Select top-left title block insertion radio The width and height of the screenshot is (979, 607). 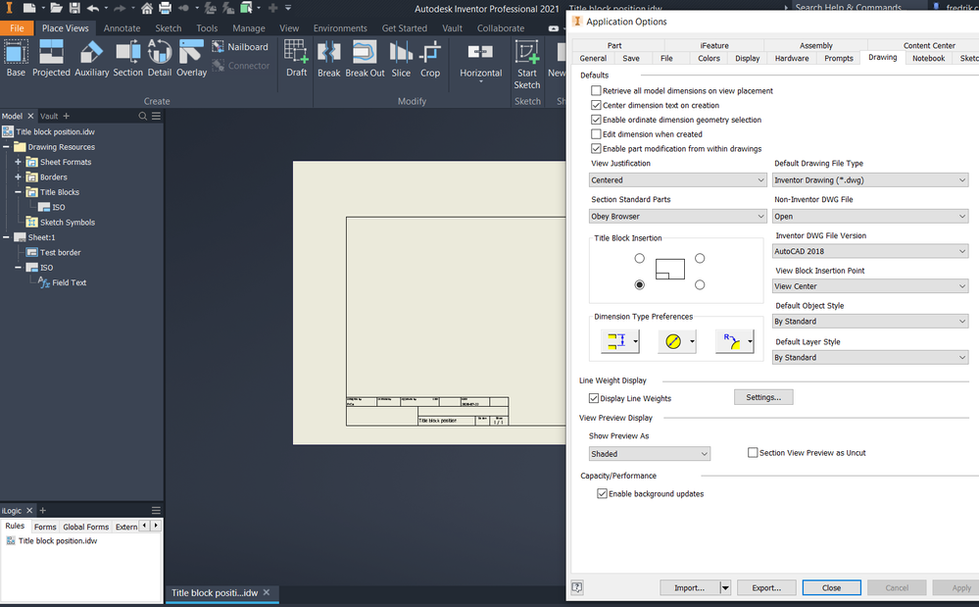(x=639, y=258)
